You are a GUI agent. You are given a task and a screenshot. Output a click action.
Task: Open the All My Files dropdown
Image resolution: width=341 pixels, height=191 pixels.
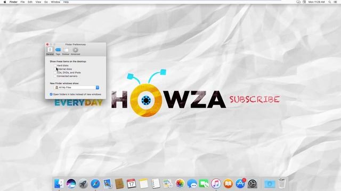(77, 88)
